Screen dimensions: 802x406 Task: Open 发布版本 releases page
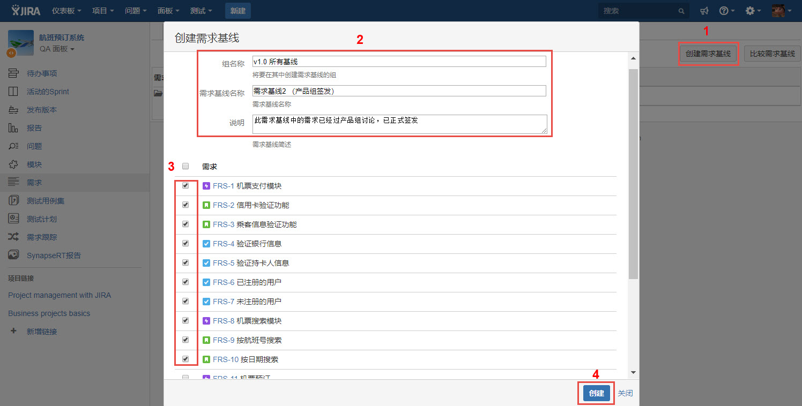[42, 110]
